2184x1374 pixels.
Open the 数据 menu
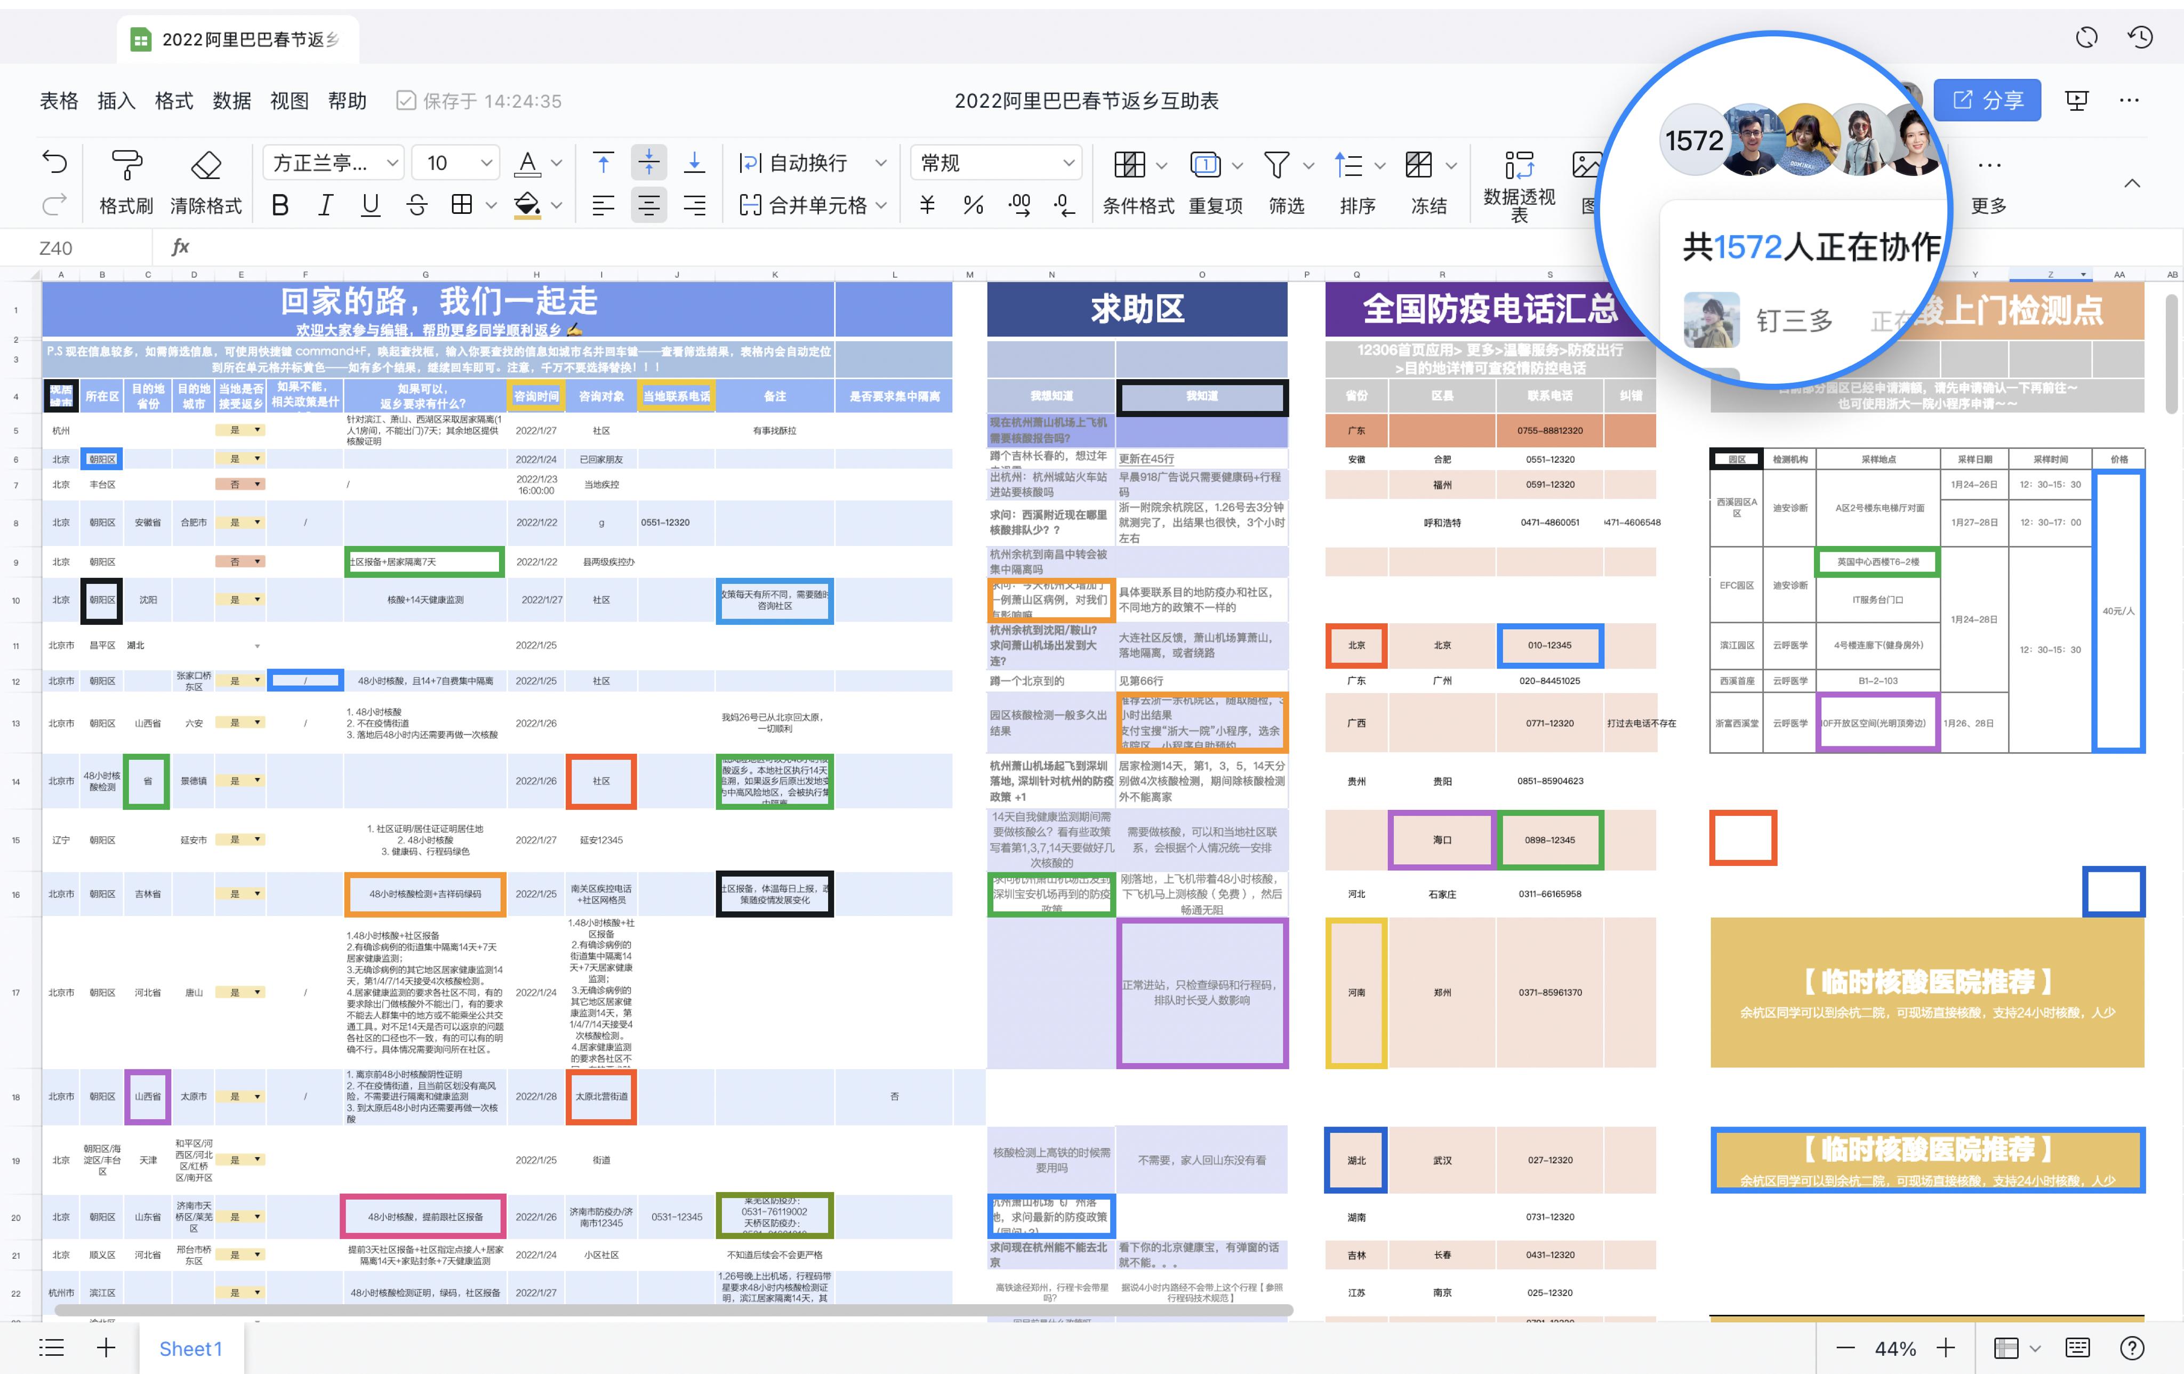pos(231,101)
